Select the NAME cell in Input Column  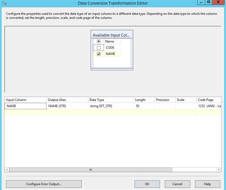point(26,106)
